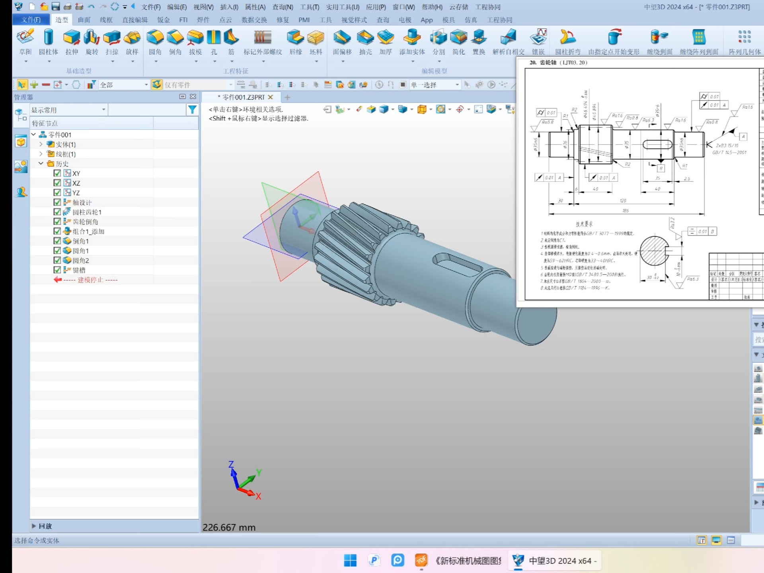This screenshot has width=764, height=573.
Task: Switch to the 曲面 ribbon tab
Action: point(84,19)
